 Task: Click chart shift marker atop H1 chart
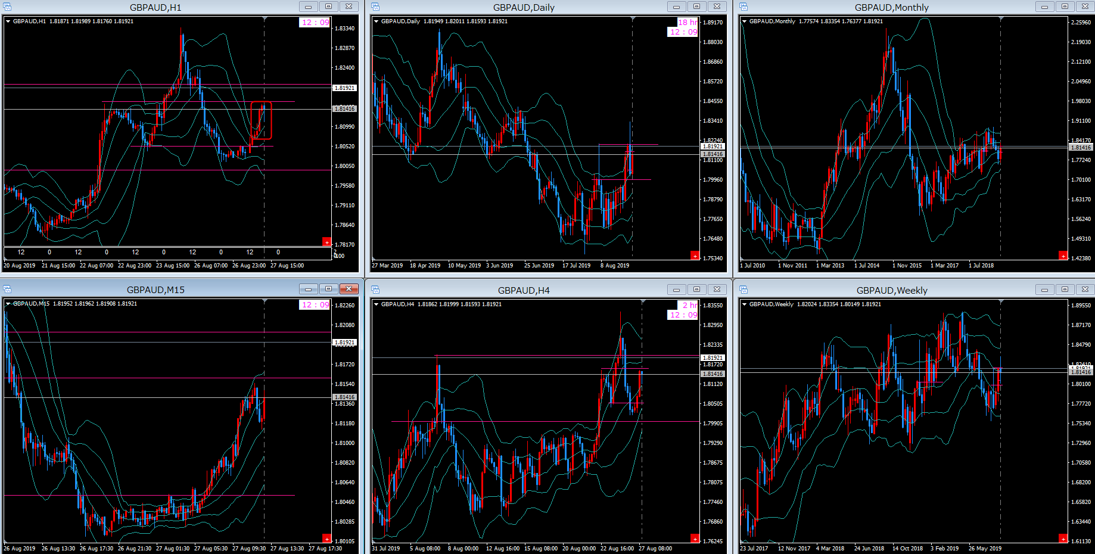click(x=265, y=19)
